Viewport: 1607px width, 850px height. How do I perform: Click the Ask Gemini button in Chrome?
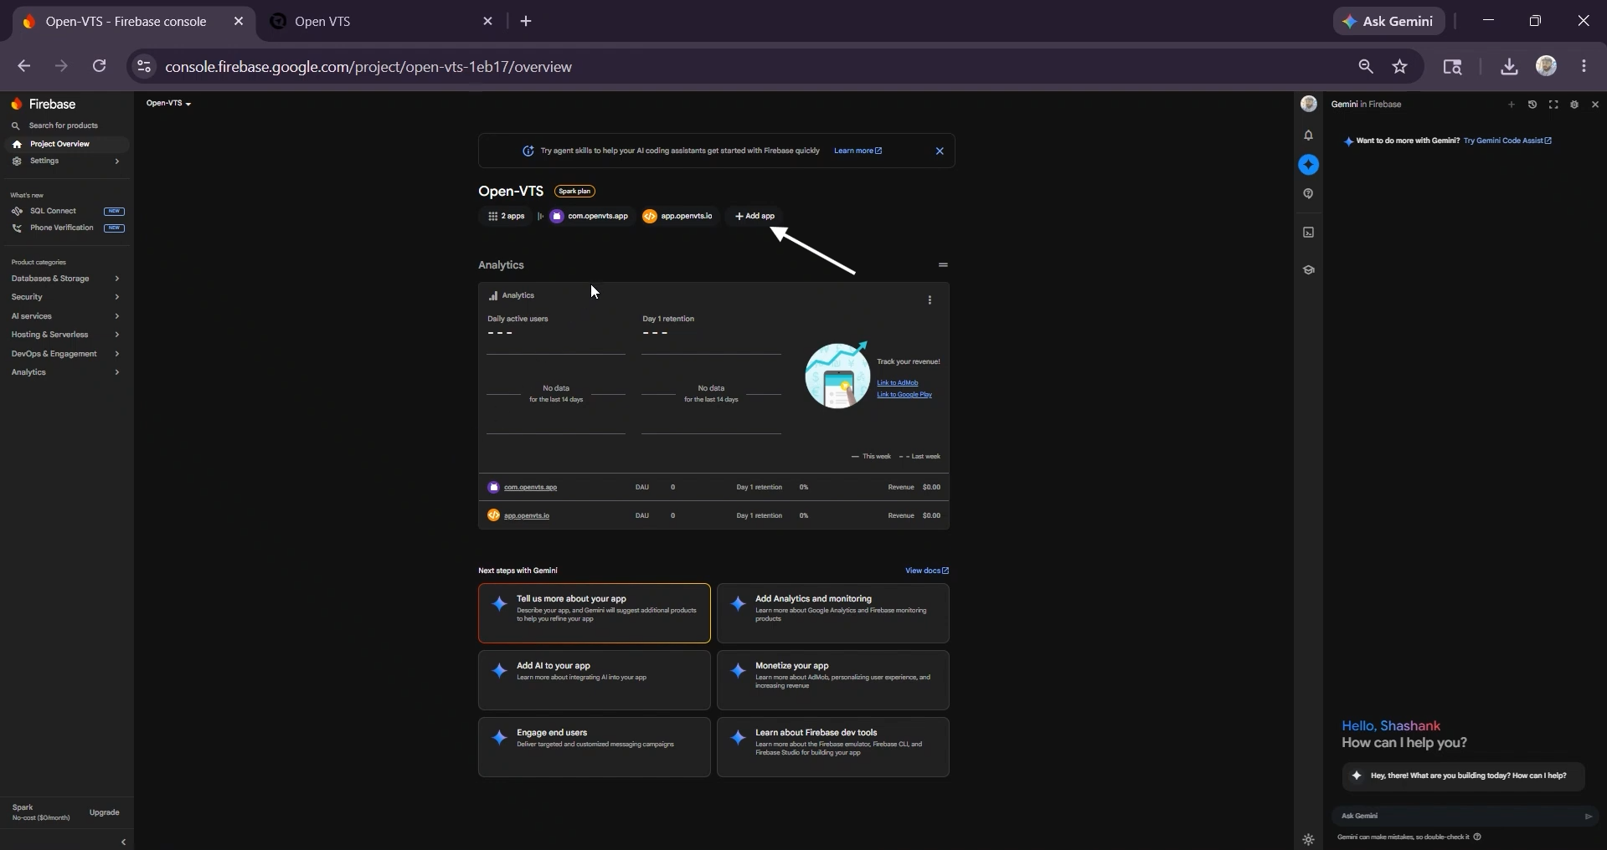[x=1389, y=22]
